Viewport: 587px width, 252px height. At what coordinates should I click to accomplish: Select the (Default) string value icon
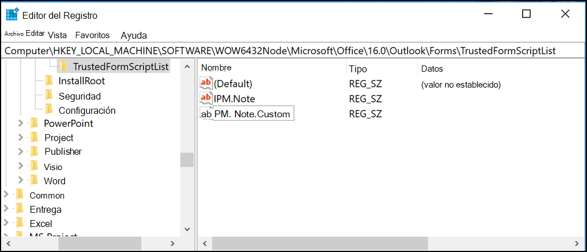click(x=206, y=84)
